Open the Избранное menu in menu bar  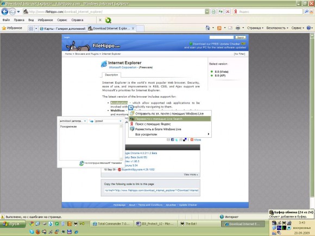46,20
